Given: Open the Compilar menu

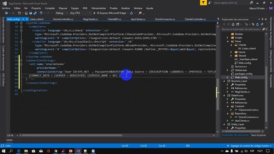Looking at the screenshot, I should pos(50,8).
